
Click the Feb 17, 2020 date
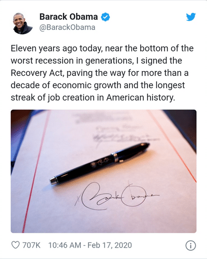(x=110, y=245)
